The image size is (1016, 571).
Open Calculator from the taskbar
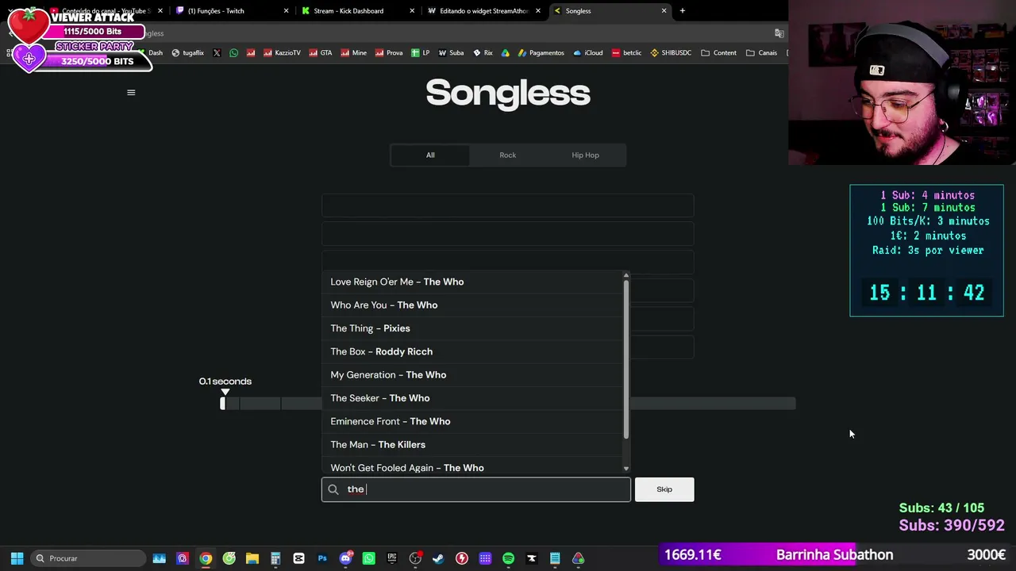pos(275,558)
